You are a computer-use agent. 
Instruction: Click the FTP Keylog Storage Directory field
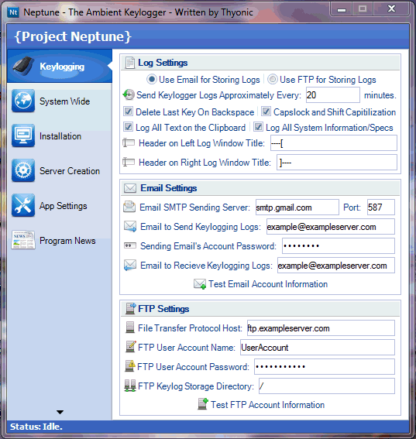coord(327,386)
